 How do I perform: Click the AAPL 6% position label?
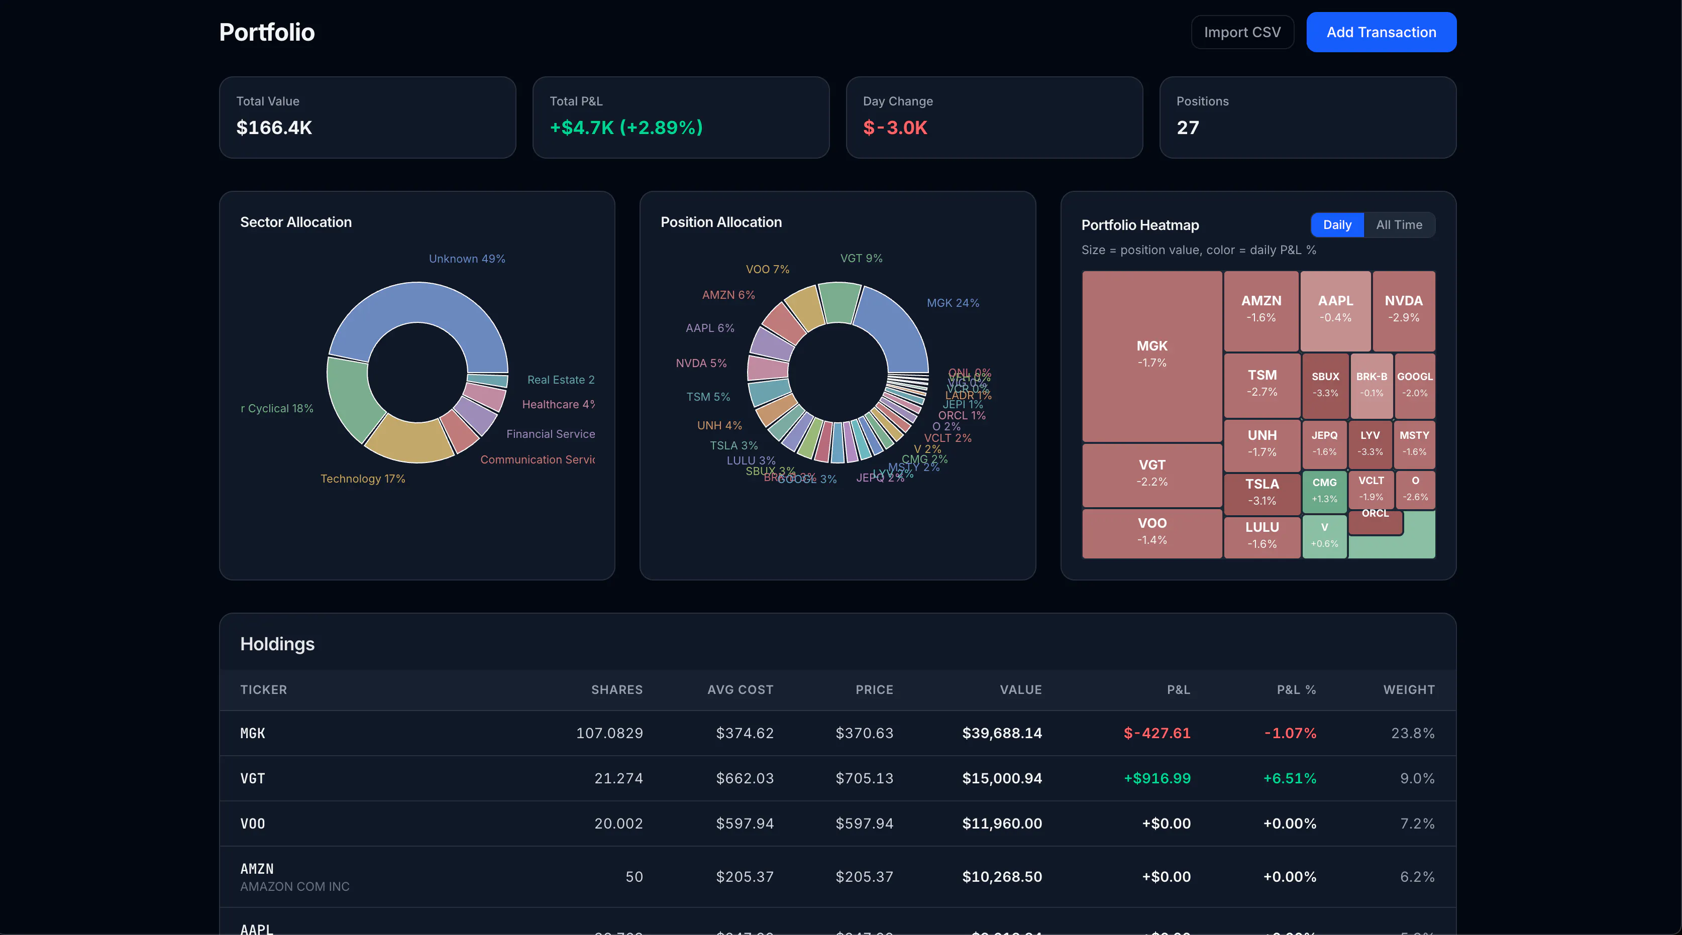(x=710, y=328)
